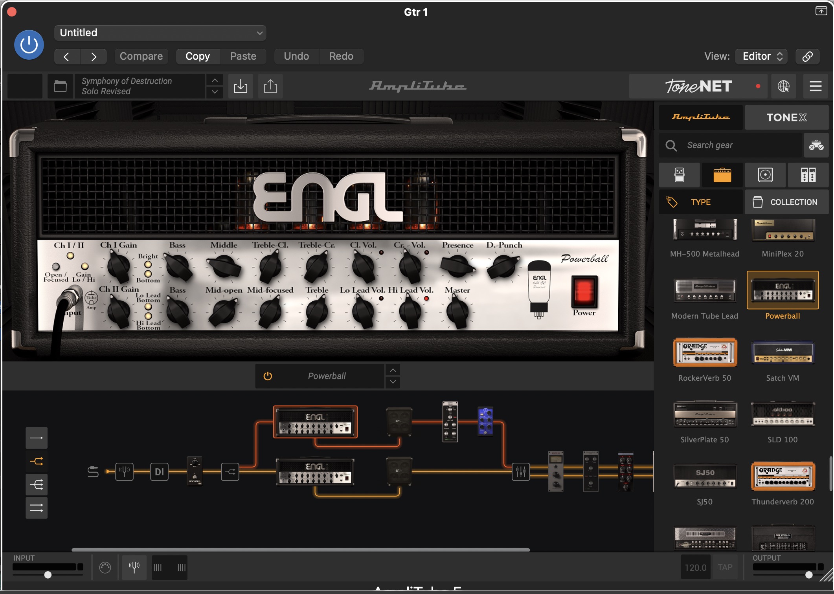Click the Copy button
834x594 pixels.
pos(198,56)
